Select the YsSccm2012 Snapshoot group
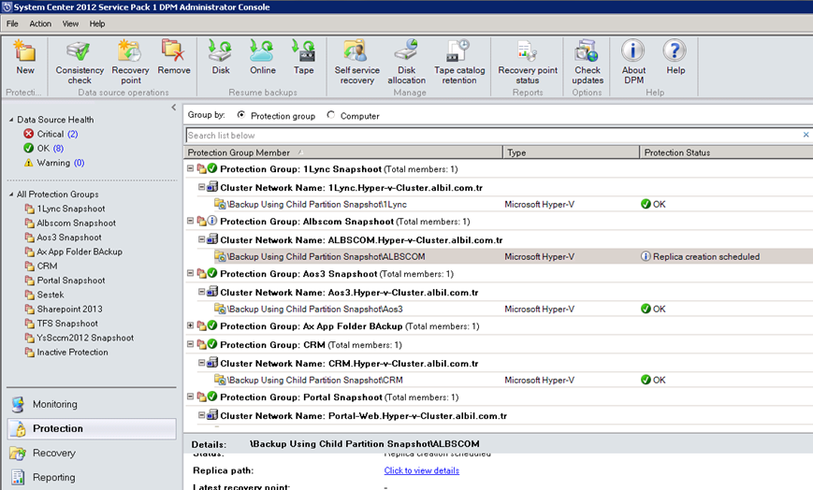Screen dimensions: 813x490 pyautogui.click(x=80, y=338)
